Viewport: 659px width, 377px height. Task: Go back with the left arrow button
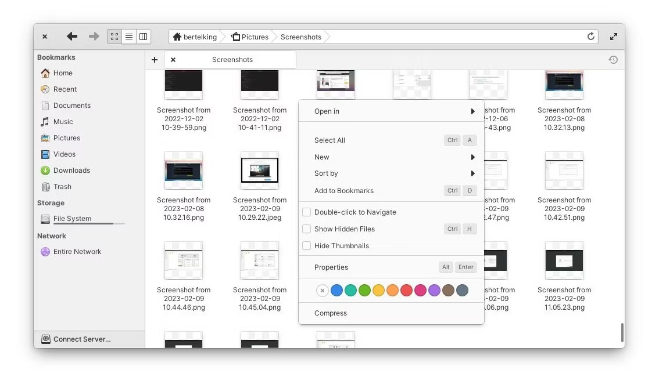(x=72, y=37)
